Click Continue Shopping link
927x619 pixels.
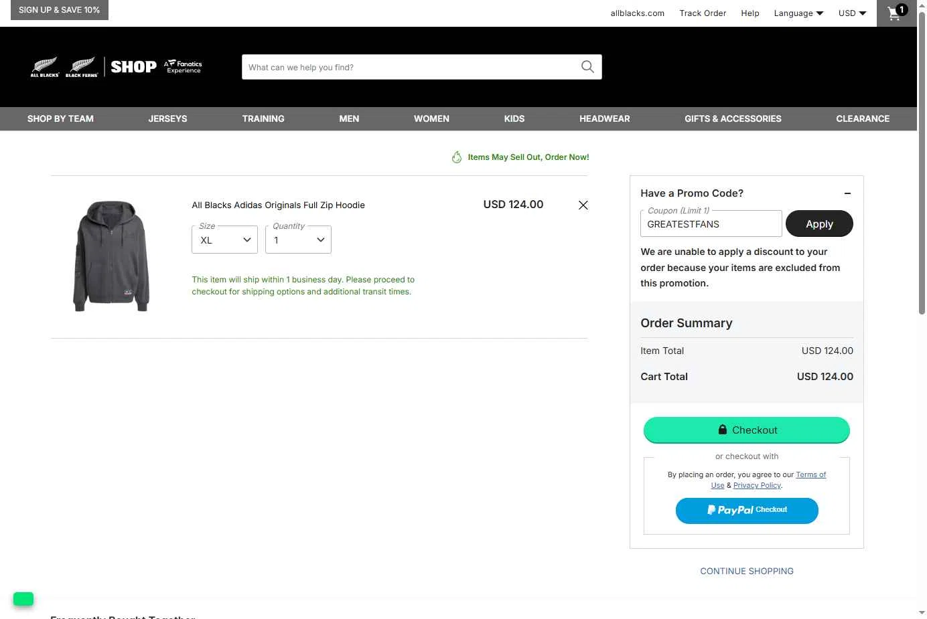coord(747,571)
